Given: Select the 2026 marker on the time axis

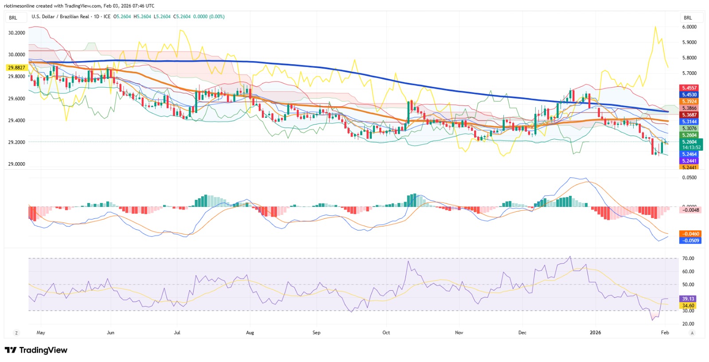Looking at the screenshot, I should pyautogui.click(x=595, y=333).
